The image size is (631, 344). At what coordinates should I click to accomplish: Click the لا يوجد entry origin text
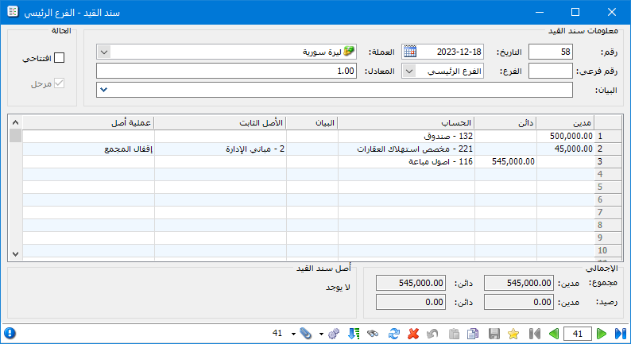[x=338, y=288]
